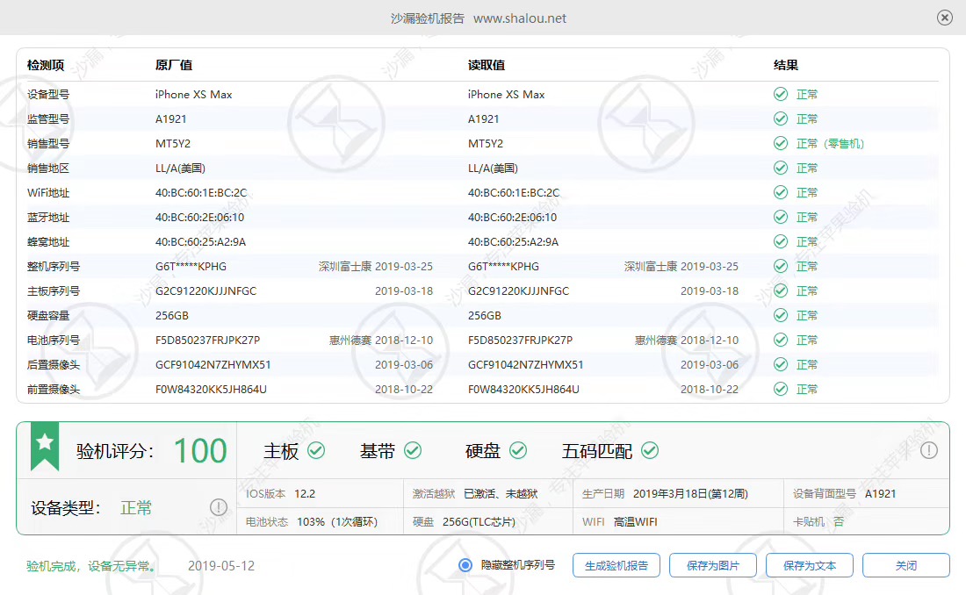Click the 蓝牙地址 result check icon
The height and width of the screenshot is (595, 966).
[781, 218]
